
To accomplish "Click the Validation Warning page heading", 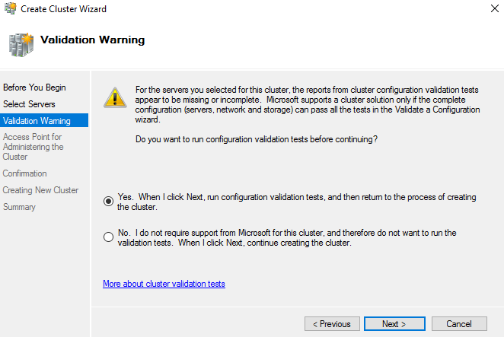I will point(92,40).
